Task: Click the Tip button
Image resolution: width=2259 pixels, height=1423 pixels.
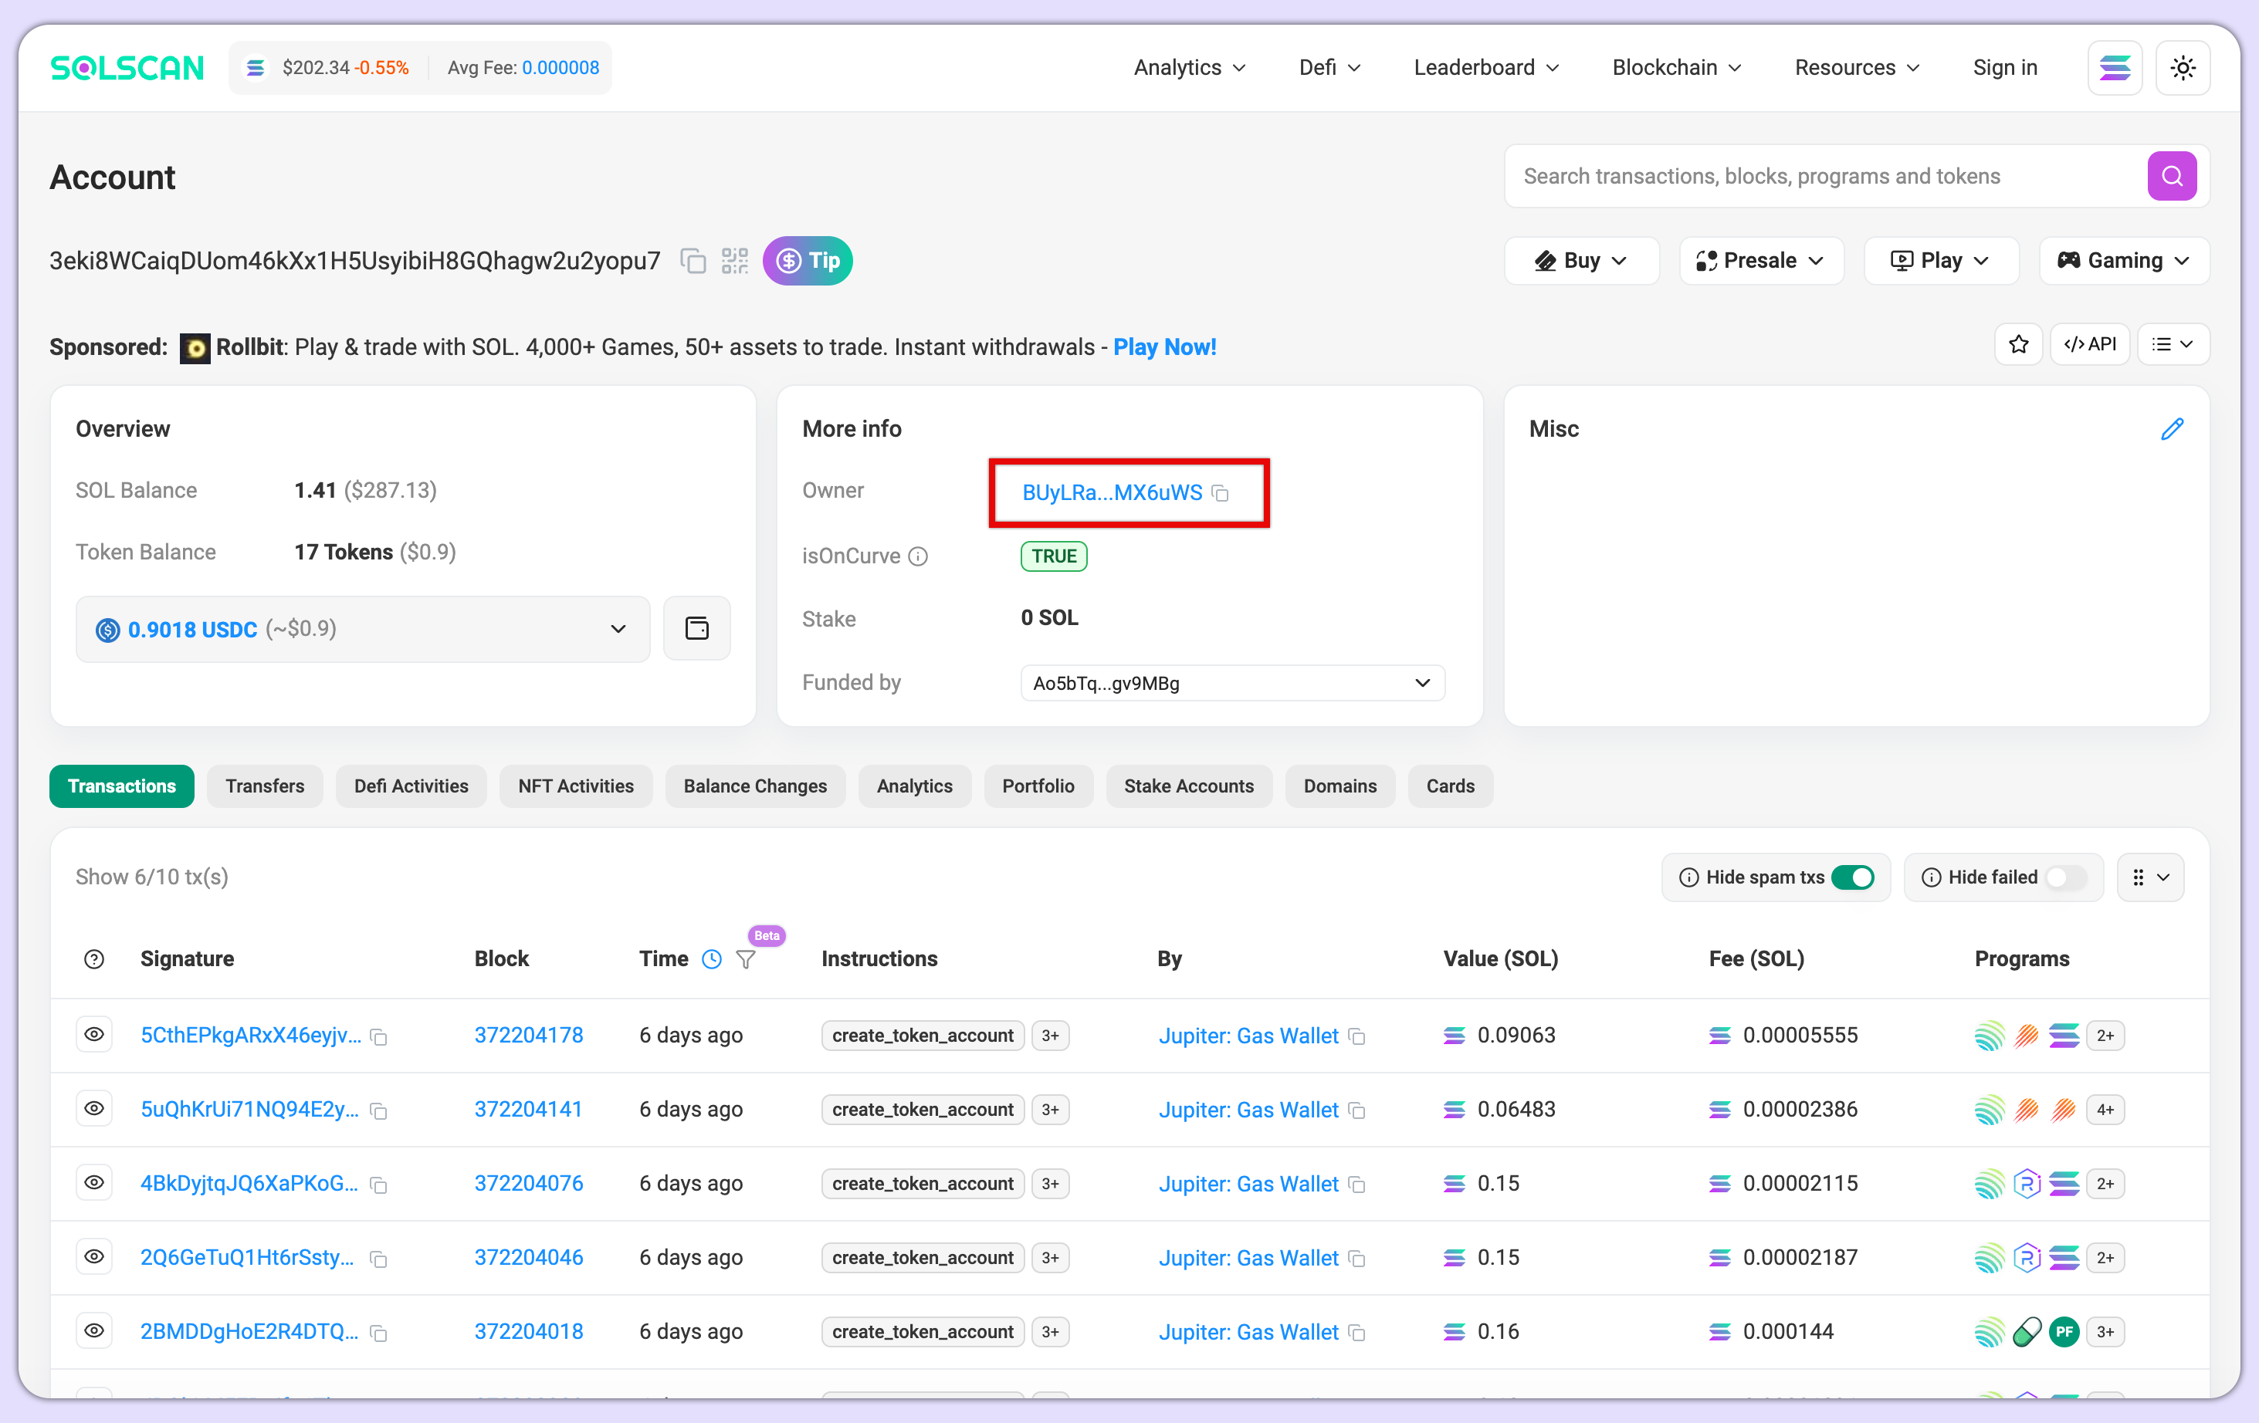Action: coord(807,261)
